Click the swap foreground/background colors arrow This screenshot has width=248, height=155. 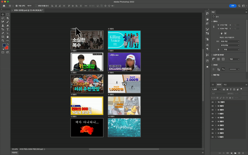pyautogui.click(x=7, y=44)
